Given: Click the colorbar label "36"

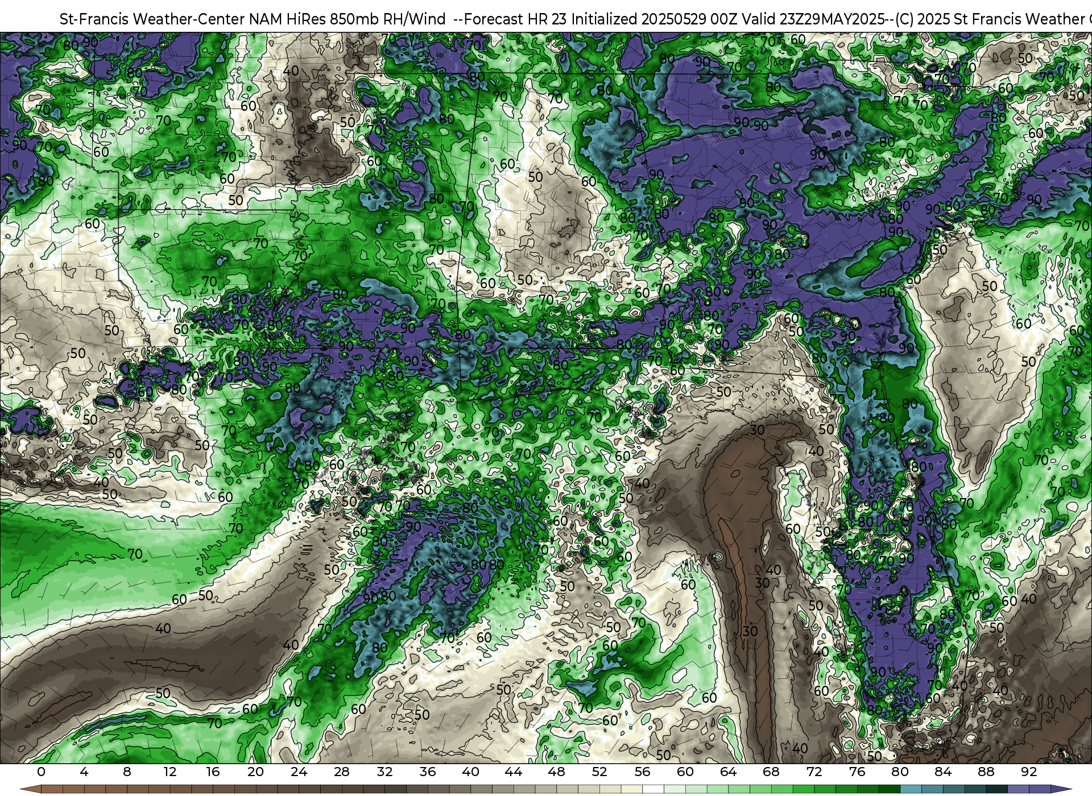Looking at the screenshot, I should click(428, 772).
